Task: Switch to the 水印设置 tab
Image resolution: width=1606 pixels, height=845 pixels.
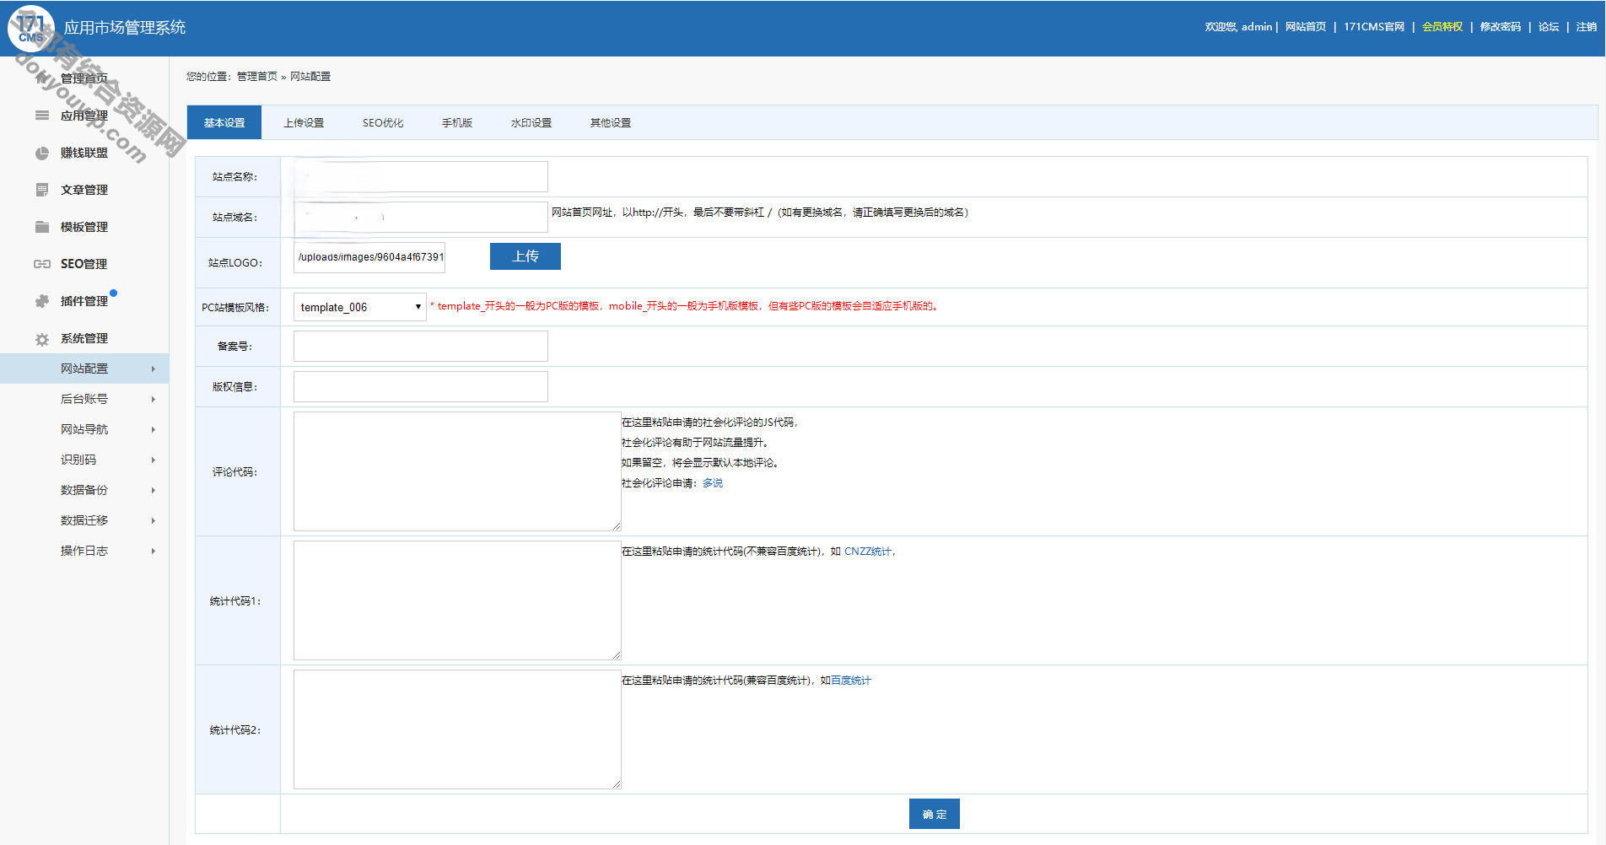Action: point(531,122)
